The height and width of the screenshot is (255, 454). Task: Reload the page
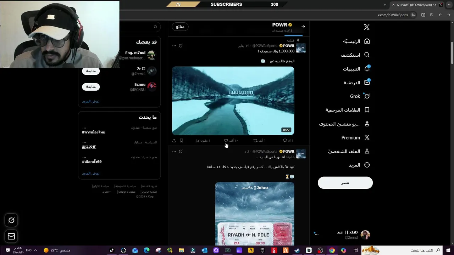(432, 15)
